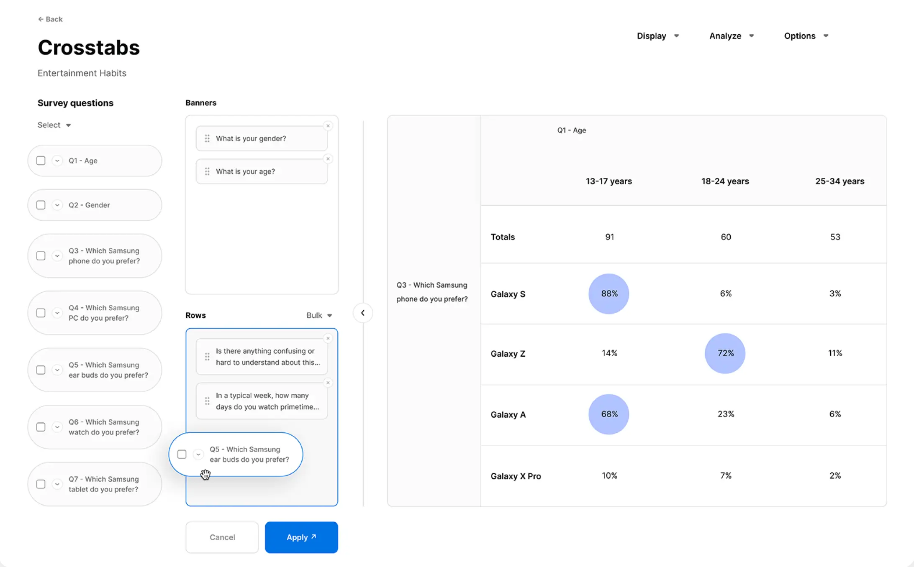Tick the Q7 Samsung tablet question checkbox
This screenshot has width=914, height=567.
[41, 484]
